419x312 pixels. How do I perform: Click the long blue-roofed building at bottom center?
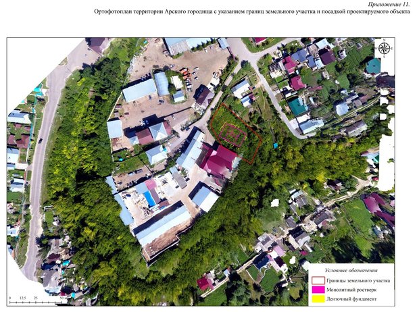[x=162, y=224]
